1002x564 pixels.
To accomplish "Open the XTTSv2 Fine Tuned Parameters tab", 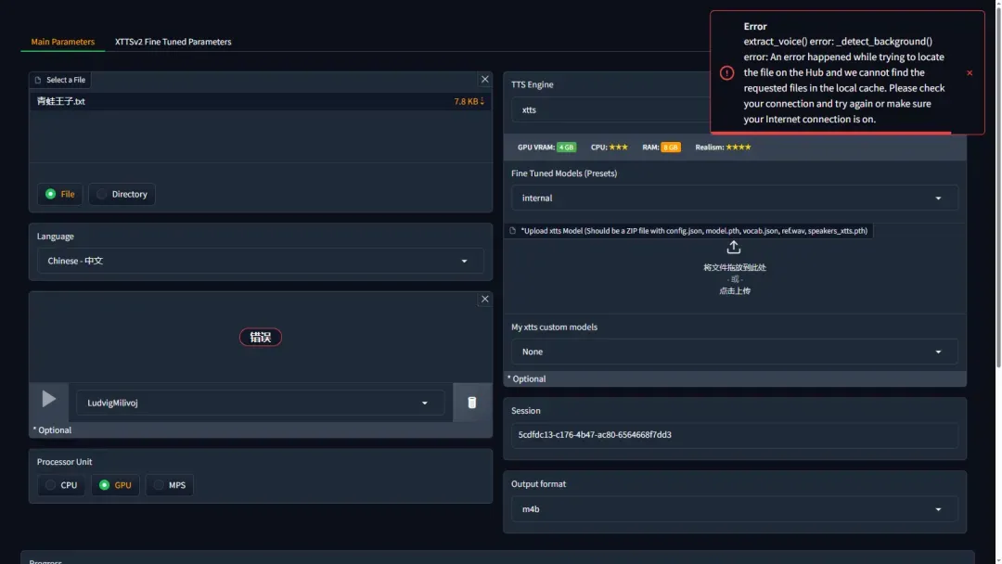I will tap(173, 42).
